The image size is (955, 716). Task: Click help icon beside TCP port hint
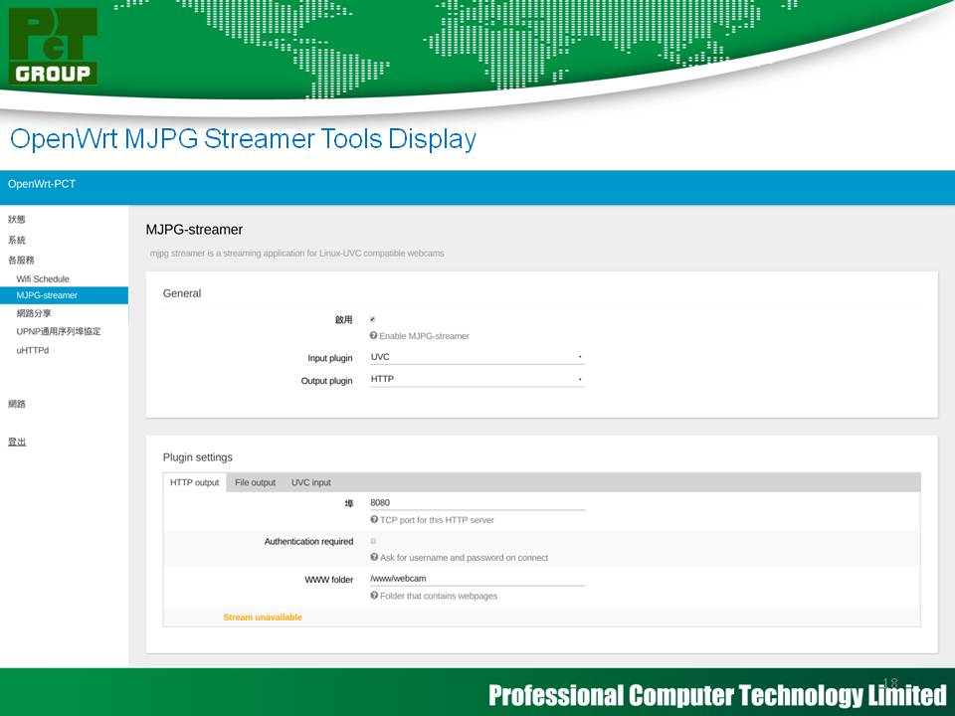click(x=374, y=520)
